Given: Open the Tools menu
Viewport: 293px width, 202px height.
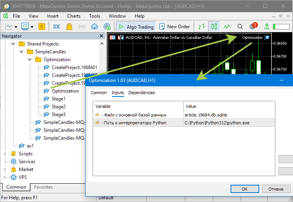Looking at the screenshot, I should tap(95, 16).
